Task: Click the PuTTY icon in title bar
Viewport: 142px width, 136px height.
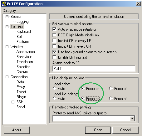Action: coord(4,4)
